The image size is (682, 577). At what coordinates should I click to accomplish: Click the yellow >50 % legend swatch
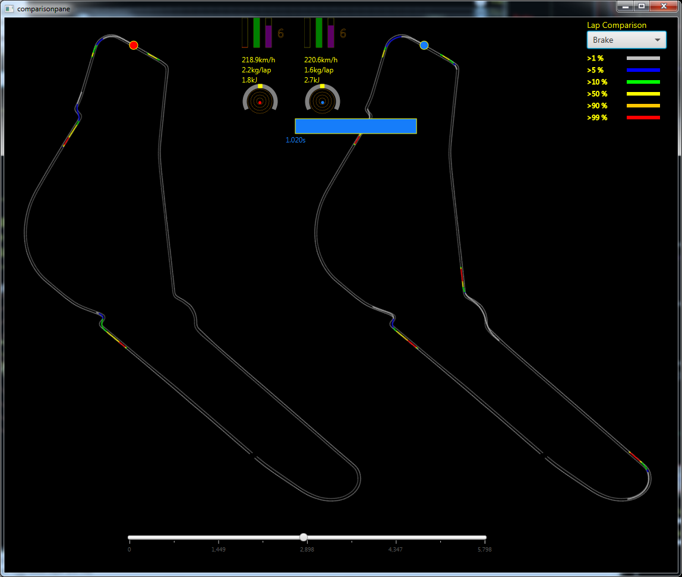pyautogui.click(x=643, y=94)
